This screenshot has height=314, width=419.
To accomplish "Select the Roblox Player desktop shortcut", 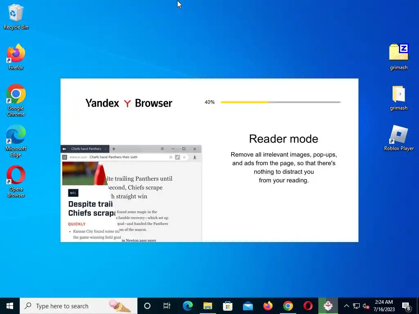I will pyautogui.click(x=399, y=138).
